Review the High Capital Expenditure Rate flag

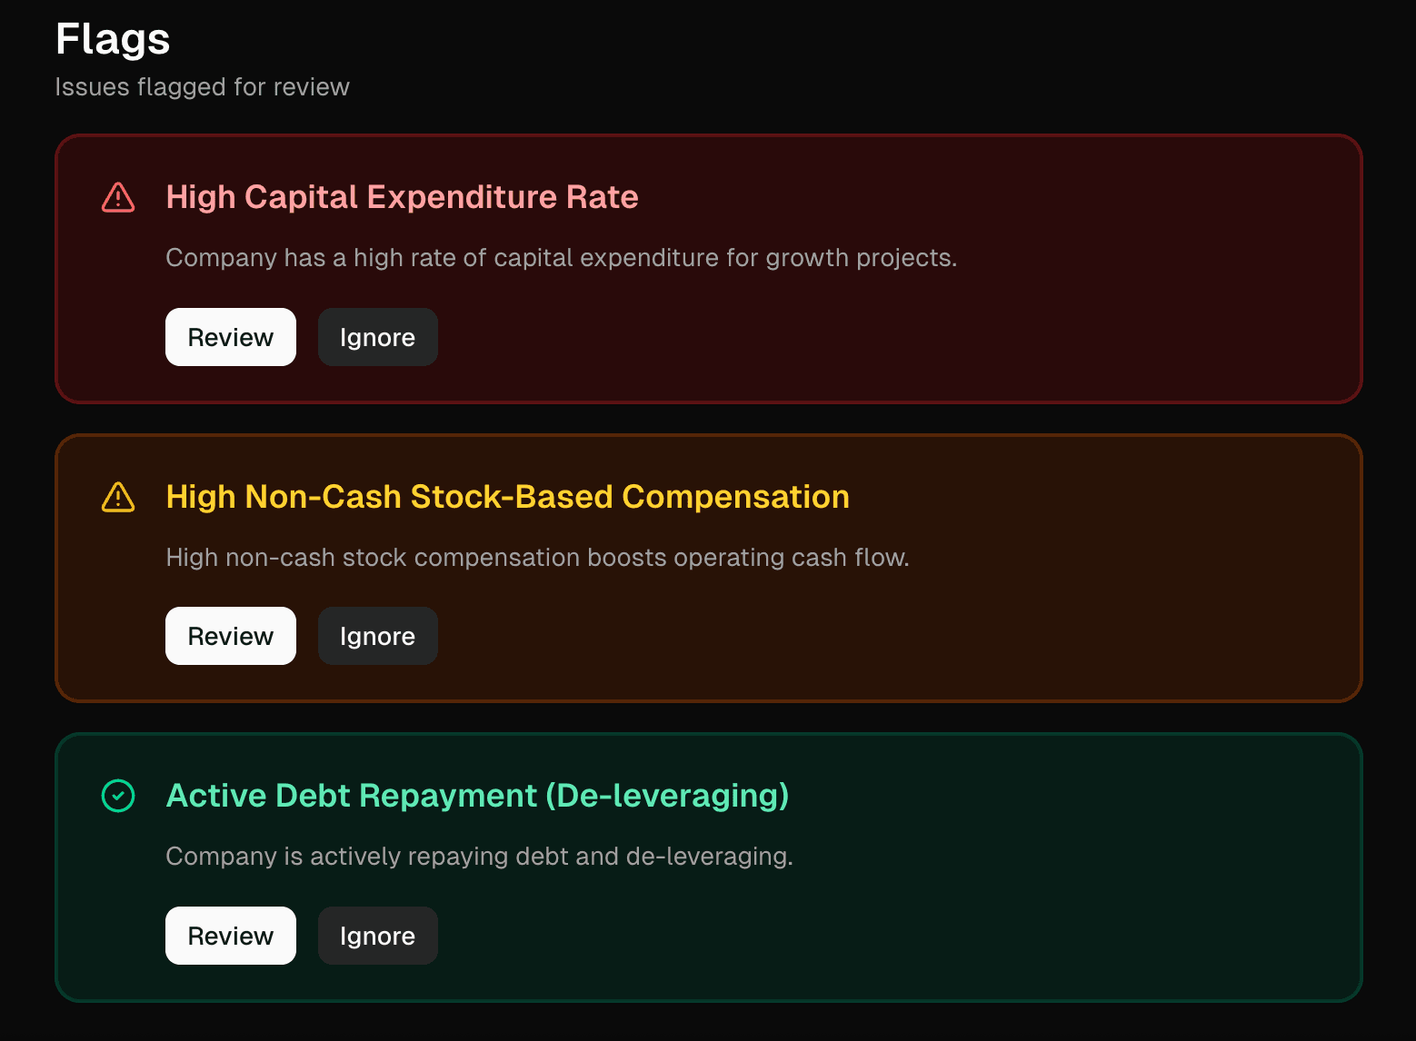click(x=231, y=337)
